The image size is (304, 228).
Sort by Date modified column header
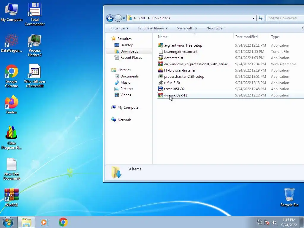tap(251, 37)
